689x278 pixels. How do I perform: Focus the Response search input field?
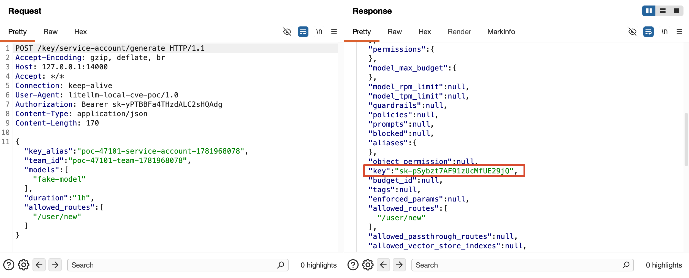pyautogui.click(x=523, y=265)
